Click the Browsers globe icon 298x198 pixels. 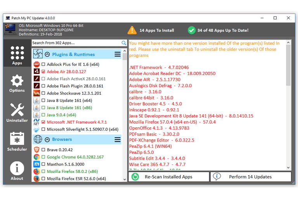pos(38,139)
